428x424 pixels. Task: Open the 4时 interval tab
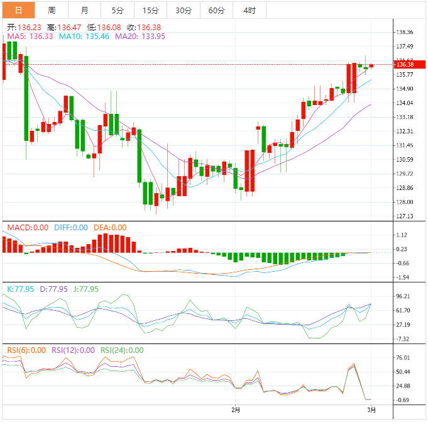tap(250, 10)
